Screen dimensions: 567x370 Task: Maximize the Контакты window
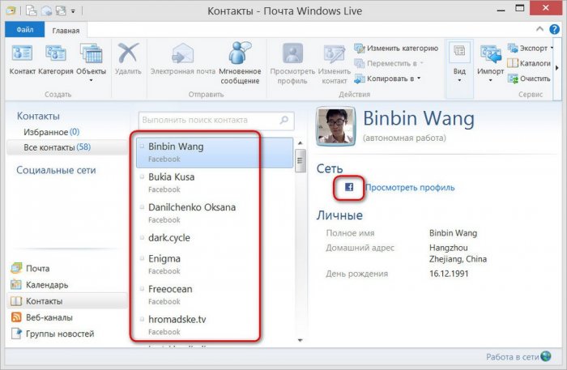click(520, 9)
